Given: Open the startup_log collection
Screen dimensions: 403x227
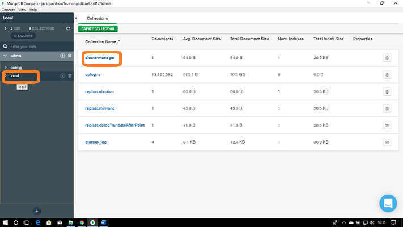Looking at the screenshot, I should coord(96,142).
